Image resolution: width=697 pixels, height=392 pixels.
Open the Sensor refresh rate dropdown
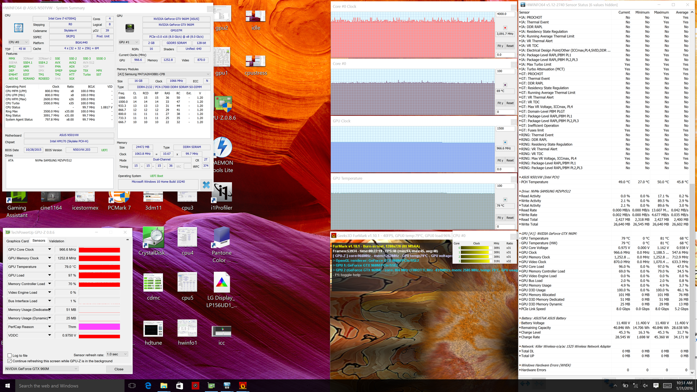point(117,354)
